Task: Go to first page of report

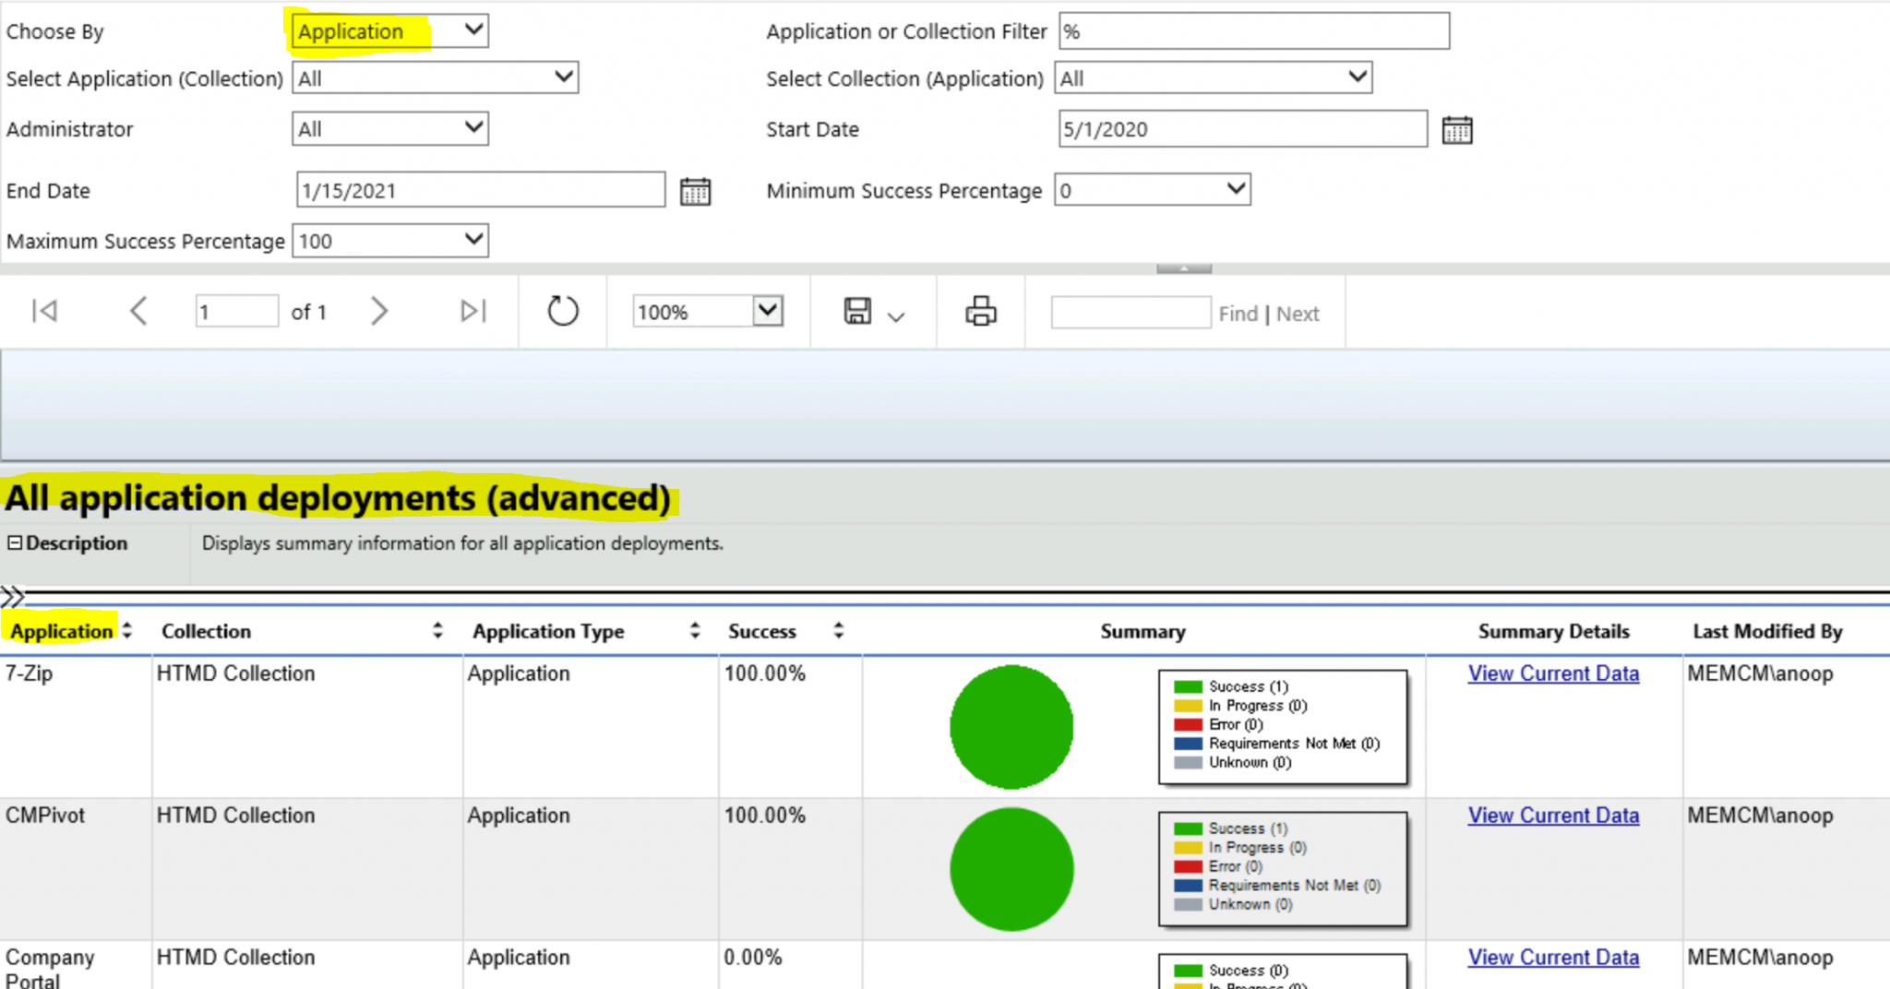Action: [x=44, y=312]
